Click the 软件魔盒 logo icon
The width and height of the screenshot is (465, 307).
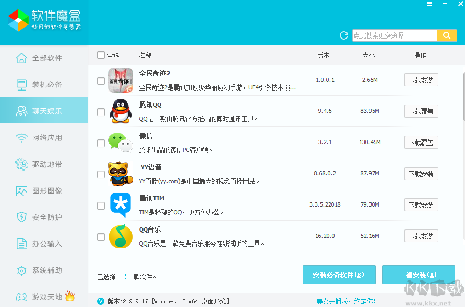(x=18, y=20)
